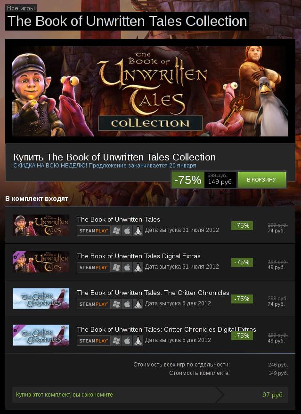Open Critter Chronicles Digital Extras title link
The height and width of the screenshot is (414, 301).
(166, 329)
